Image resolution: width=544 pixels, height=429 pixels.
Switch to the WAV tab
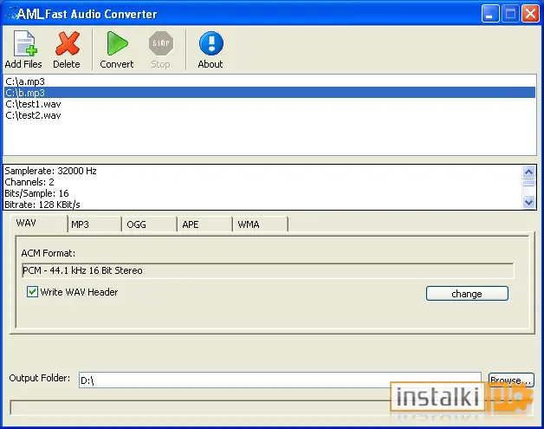coord(38,224)
